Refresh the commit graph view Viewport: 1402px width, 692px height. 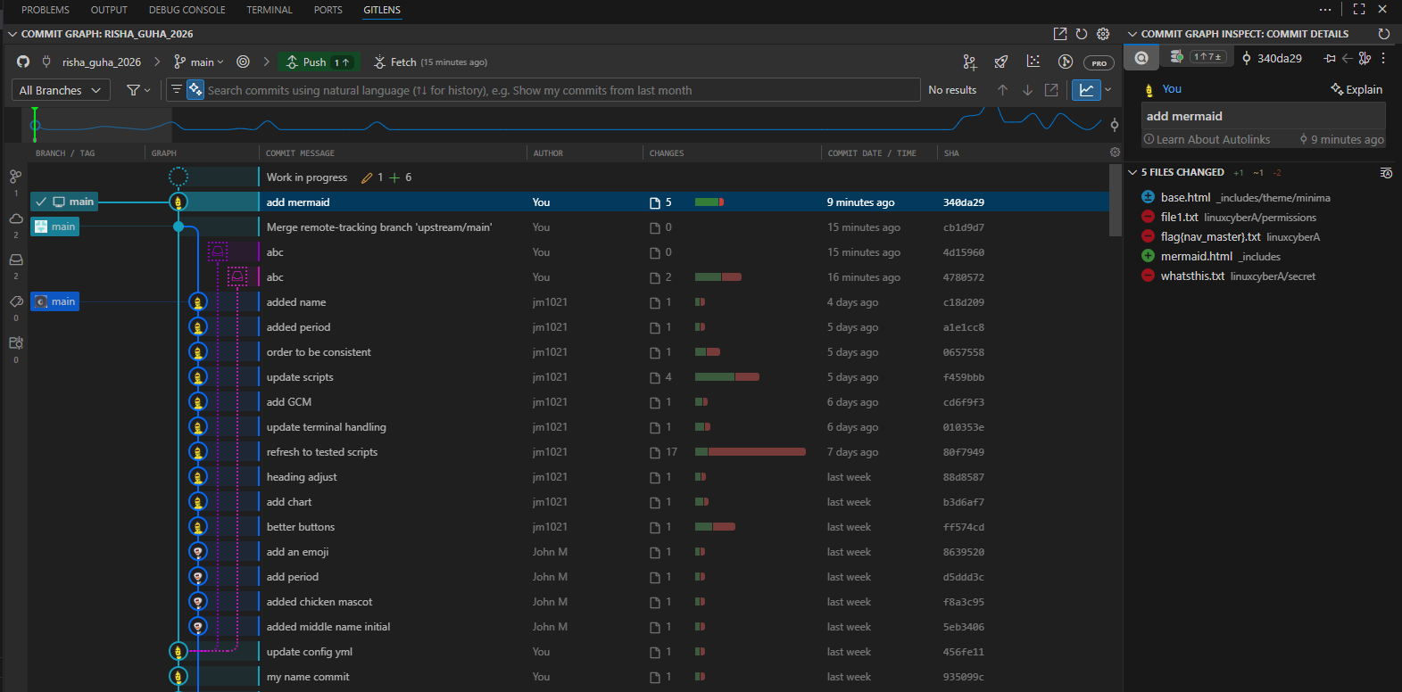[1082, 34]
